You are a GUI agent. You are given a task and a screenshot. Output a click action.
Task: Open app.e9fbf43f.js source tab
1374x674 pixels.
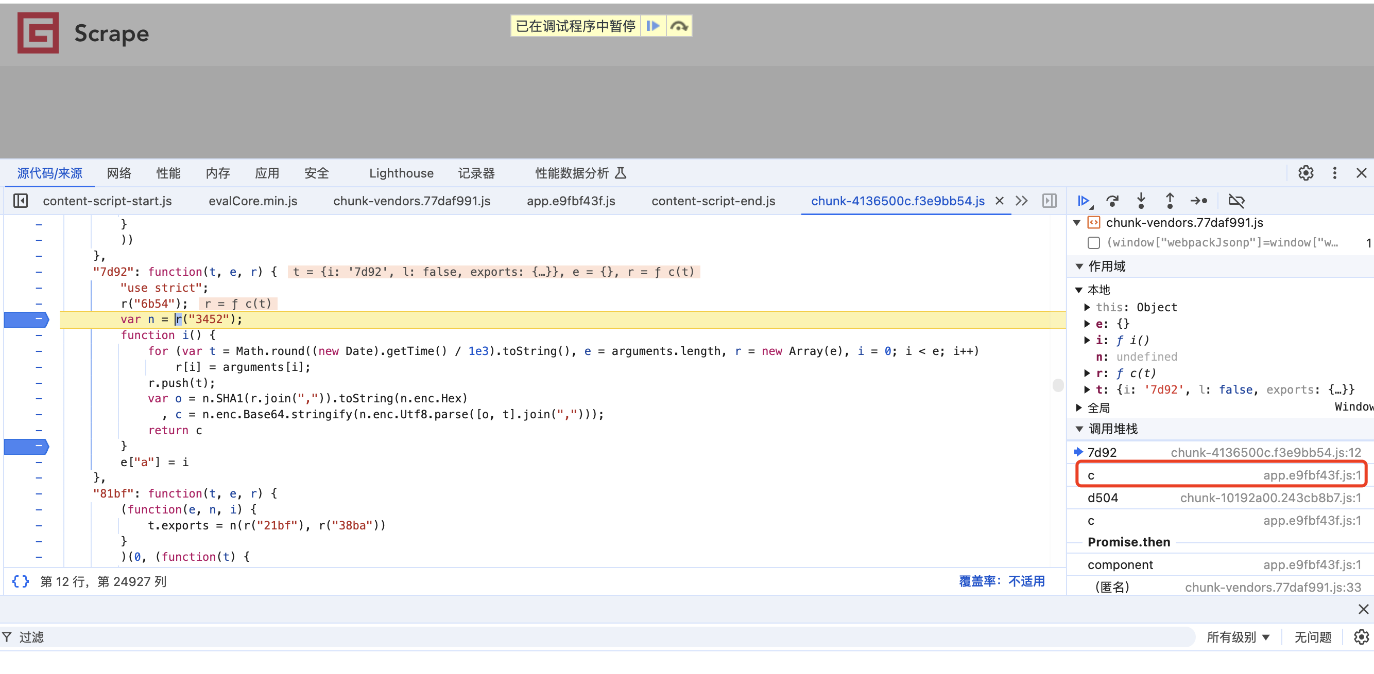click(571, 201)
